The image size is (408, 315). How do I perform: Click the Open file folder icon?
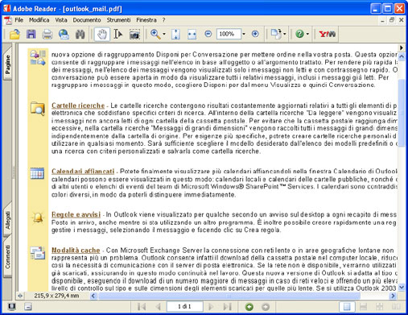[x=14, y=35]
